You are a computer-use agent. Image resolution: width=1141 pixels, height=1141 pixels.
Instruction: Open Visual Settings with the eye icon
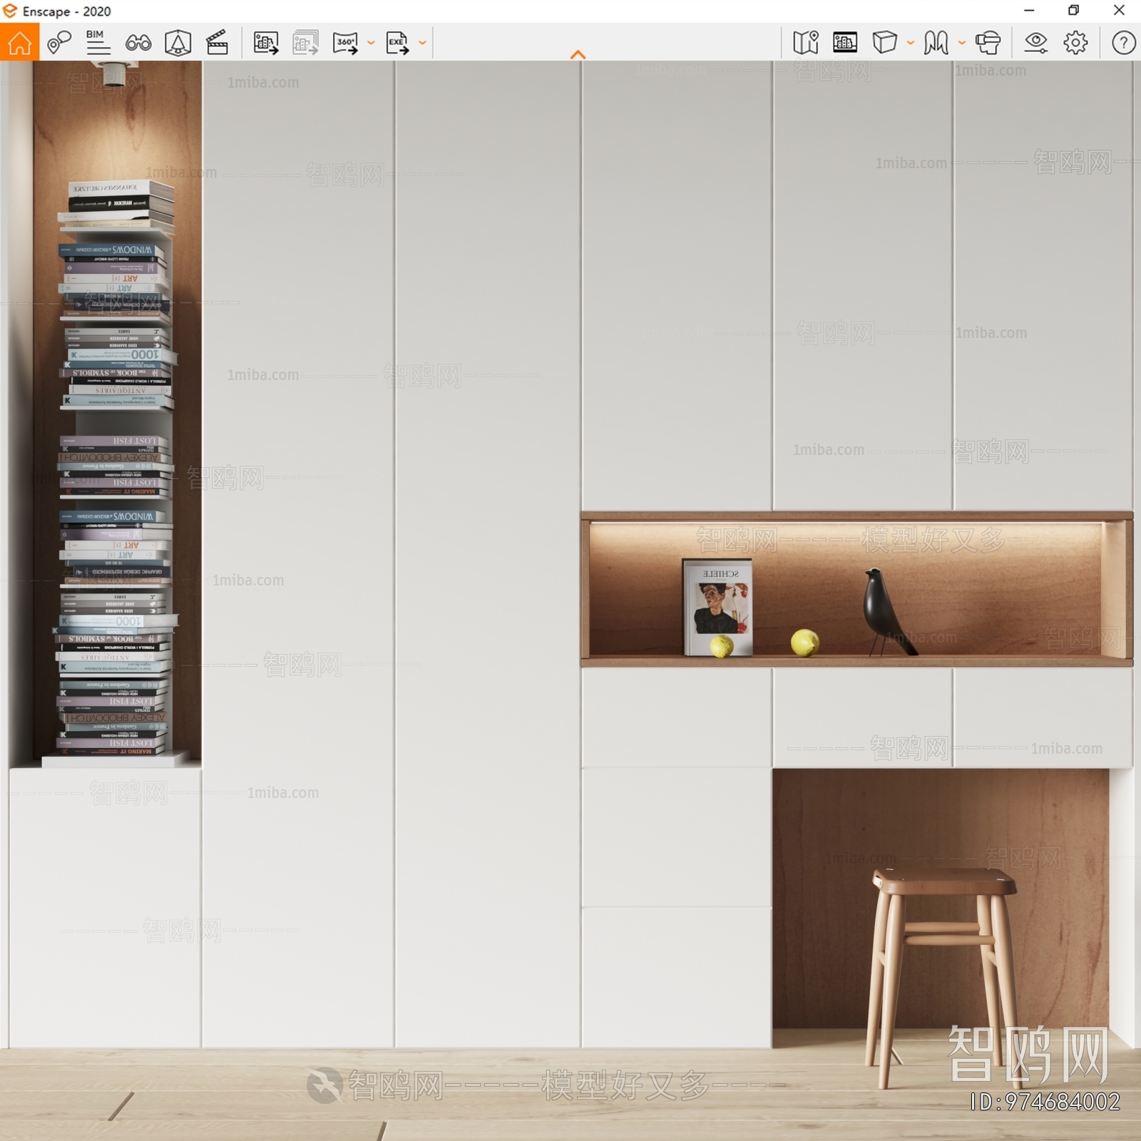pyautogui.click(x=1037, y=43)
